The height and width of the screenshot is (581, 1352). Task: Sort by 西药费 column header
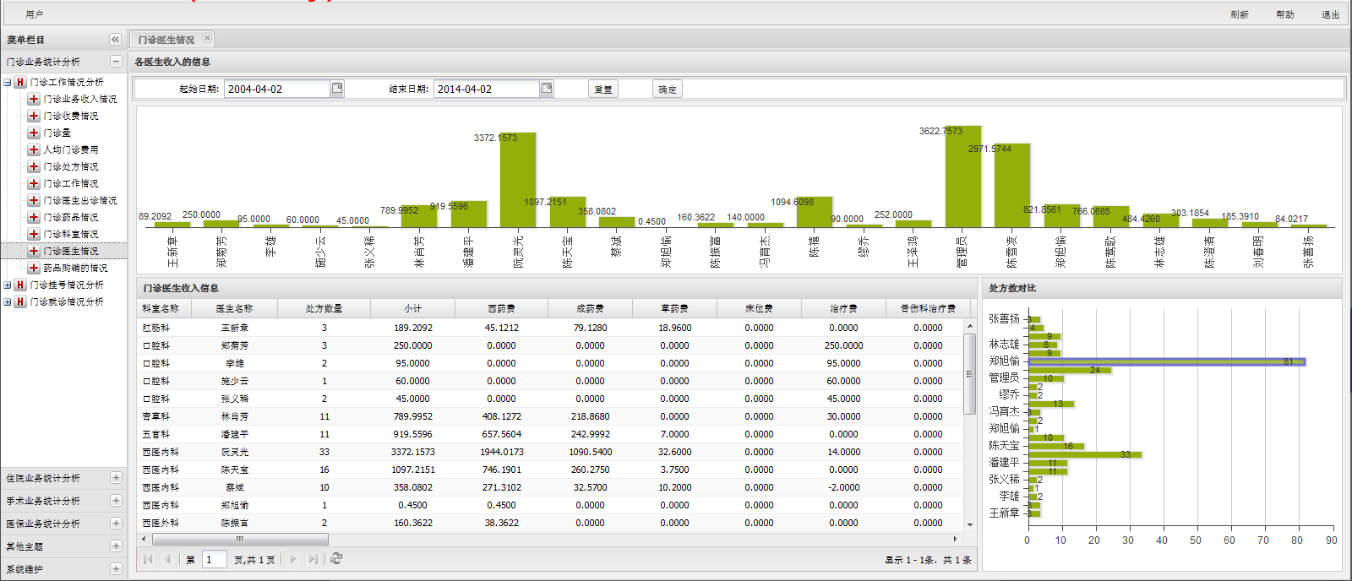click(501, 308)
